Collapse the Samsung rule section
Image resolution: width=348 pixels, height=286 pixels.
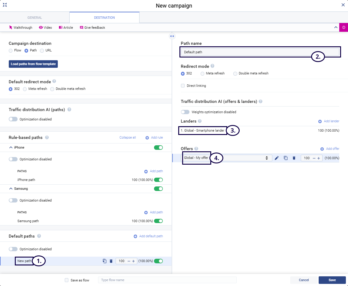[x=11, y=189]
